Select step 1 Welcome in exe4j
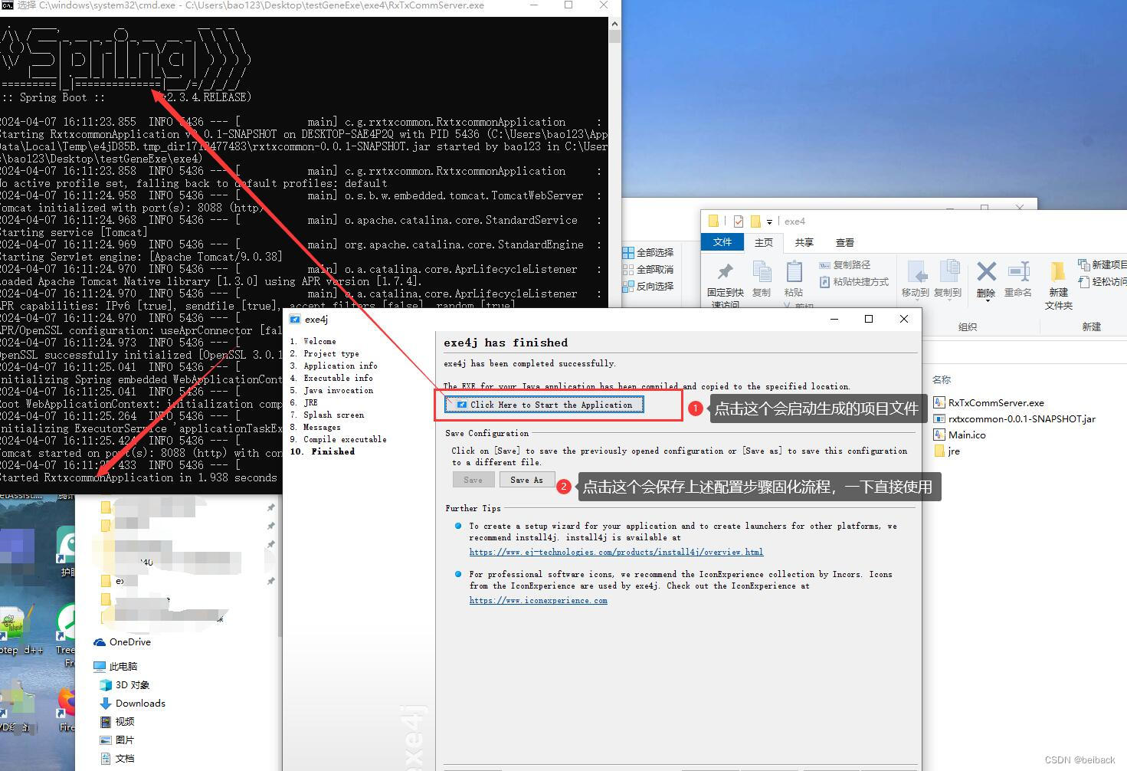The height and width of the screenshot is (771, 1127). coord(313,341)
